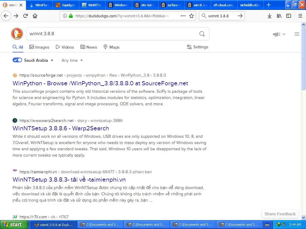Go to the DuckDuckGo logo home
The width and height of the screenshot is (306, 229).
pyautogui.click(x=17, y=34)
